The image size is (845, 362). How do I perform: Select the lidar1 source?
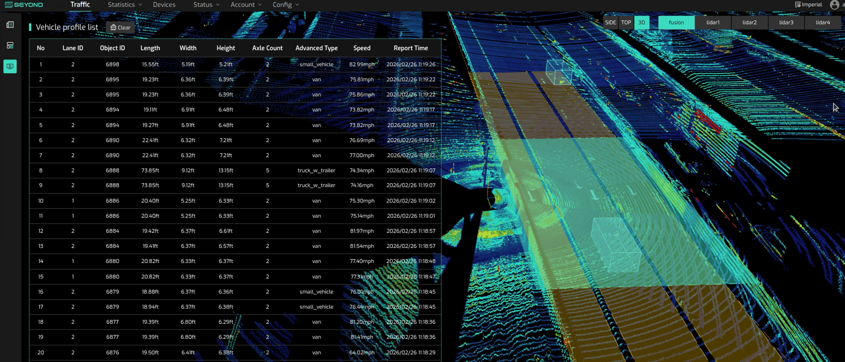tap(713, 22)
